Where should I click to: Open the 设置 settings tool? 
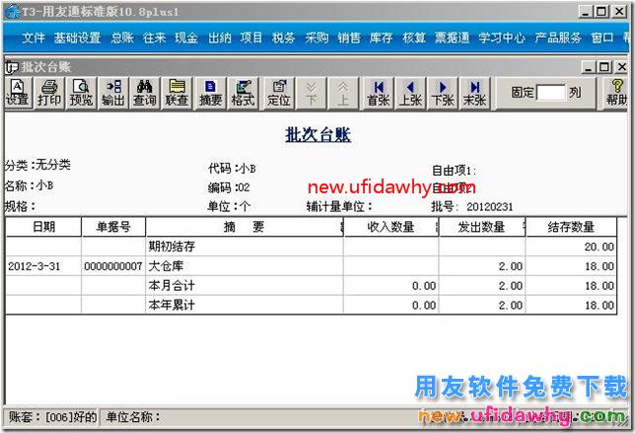(x=18, y=93)
